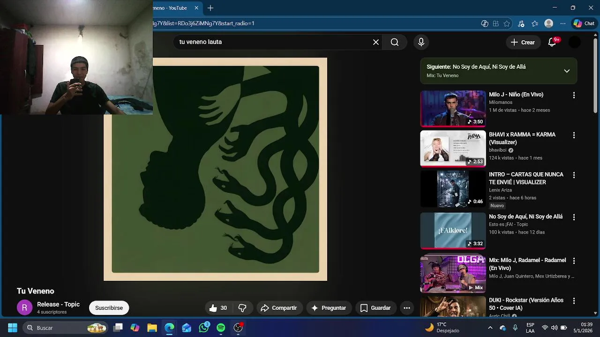
Task: Open options menu for No Soy de Aquí video
Action: (x=574, y=217)
